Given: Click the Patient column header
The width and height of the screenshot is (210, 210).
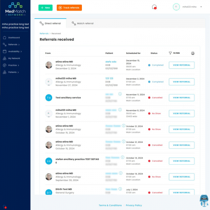Looking at the screenshot, I should 109,53.
